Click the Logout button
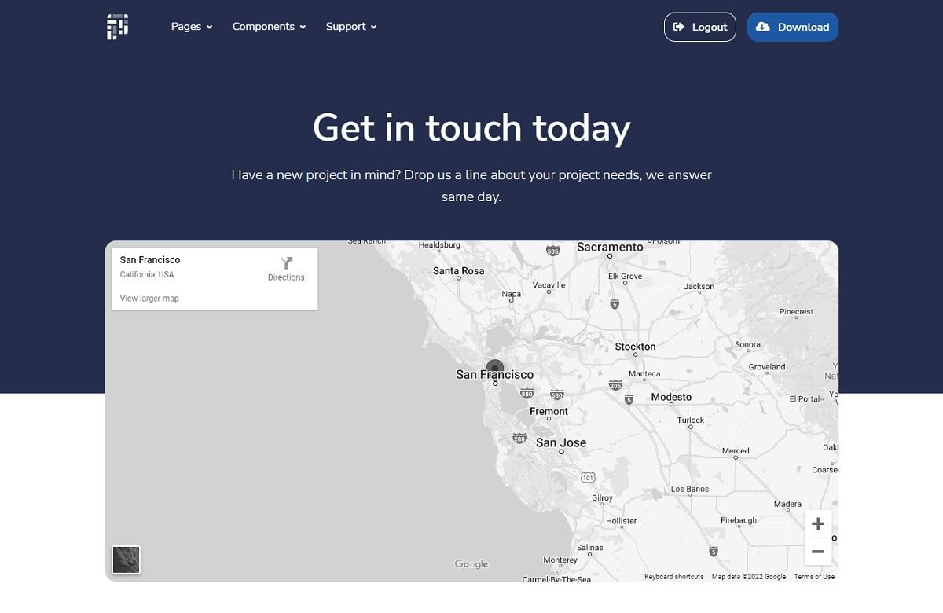 700,27
